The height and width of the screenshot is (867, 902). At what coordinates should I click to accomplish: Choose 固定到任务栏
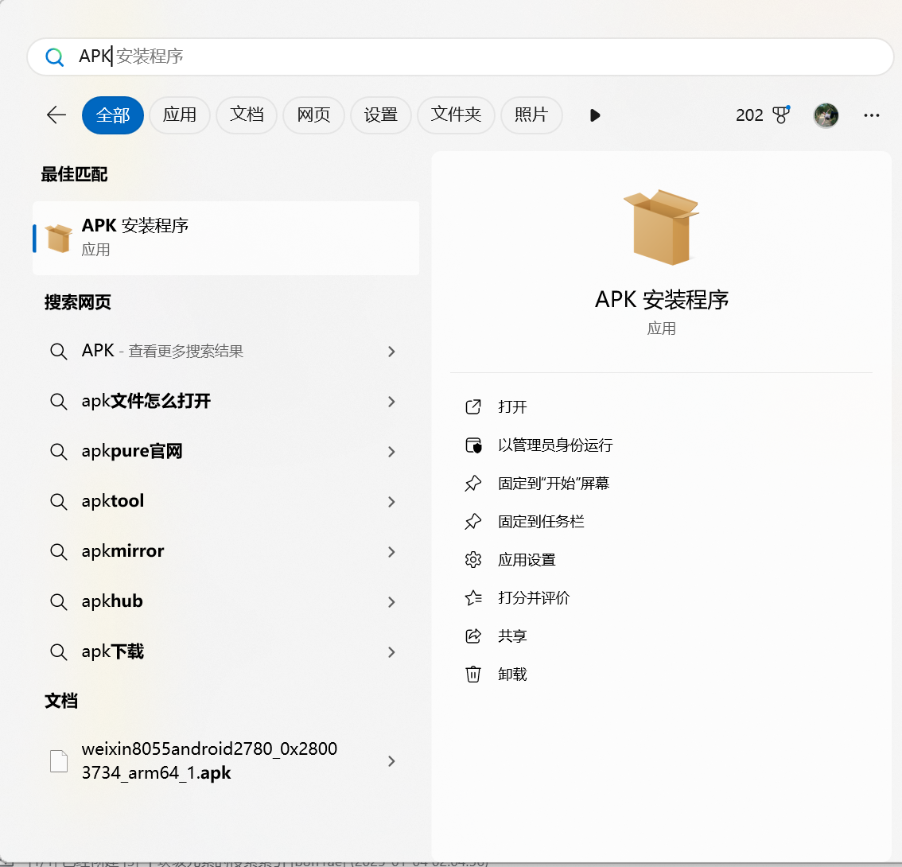541,521
